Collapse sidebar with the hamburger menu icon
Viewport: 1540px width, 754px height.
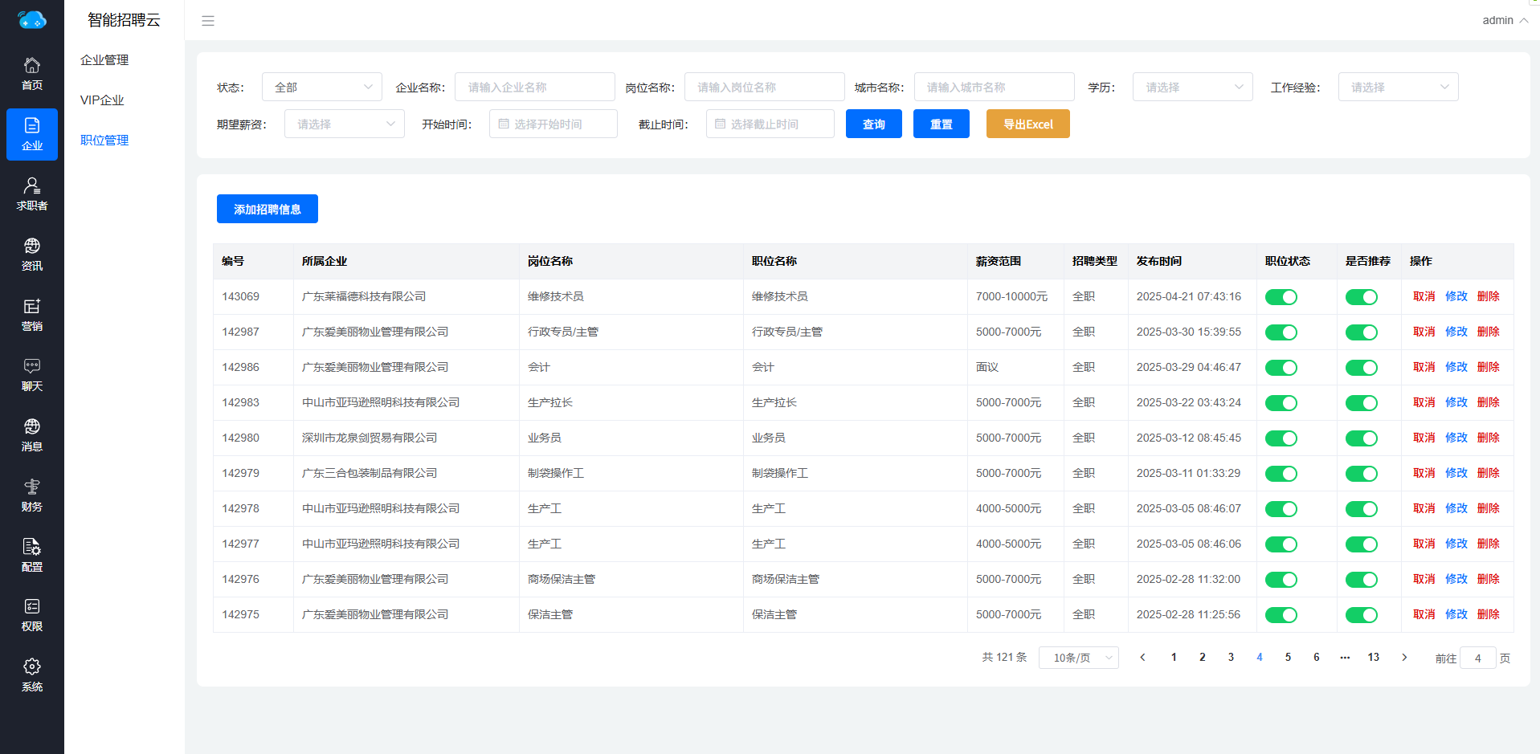click(208, 21)
